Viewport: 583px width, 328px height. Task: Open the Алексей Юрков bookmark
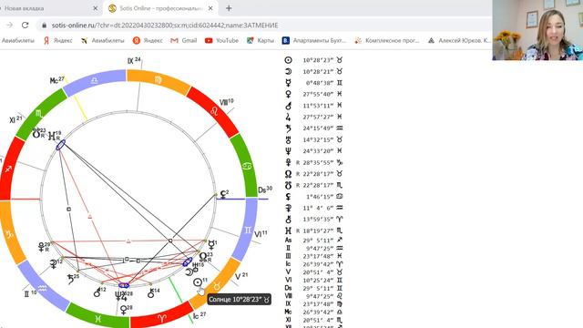(x=459, y=40)
